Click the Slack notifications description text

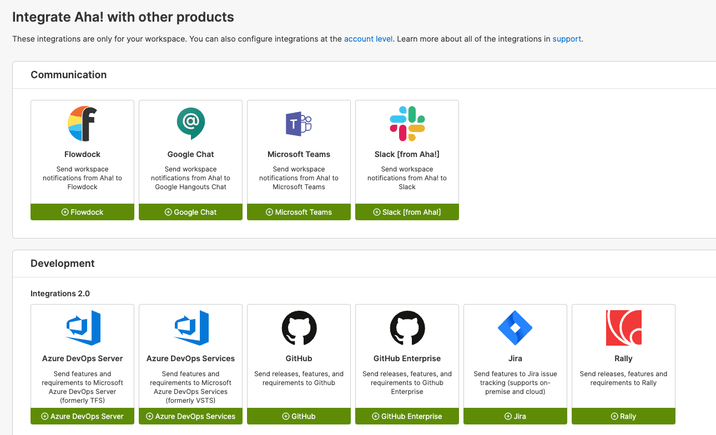point(407,178)
